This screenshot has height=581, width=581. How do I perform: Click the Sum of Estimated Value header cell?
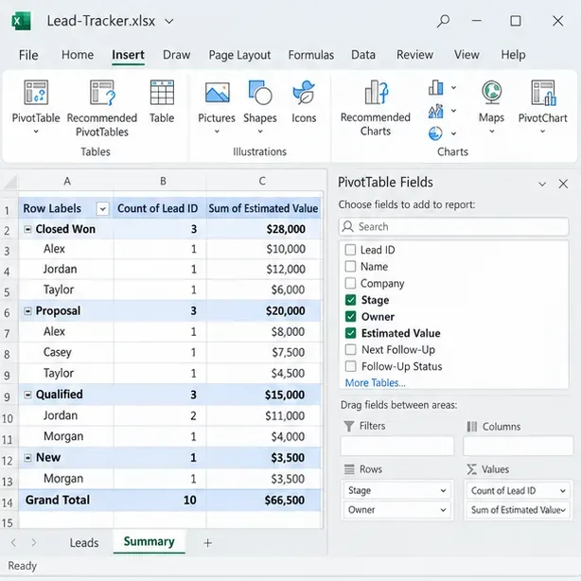263,208
